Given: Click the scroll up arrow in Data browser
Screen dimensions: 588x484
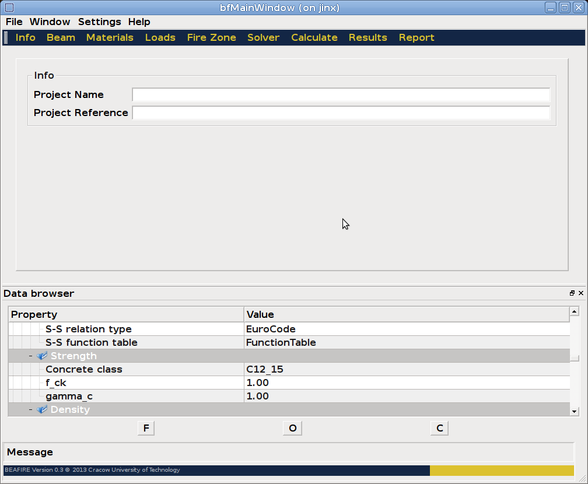Looking at the screenshot, I should [x=575, y=312].
